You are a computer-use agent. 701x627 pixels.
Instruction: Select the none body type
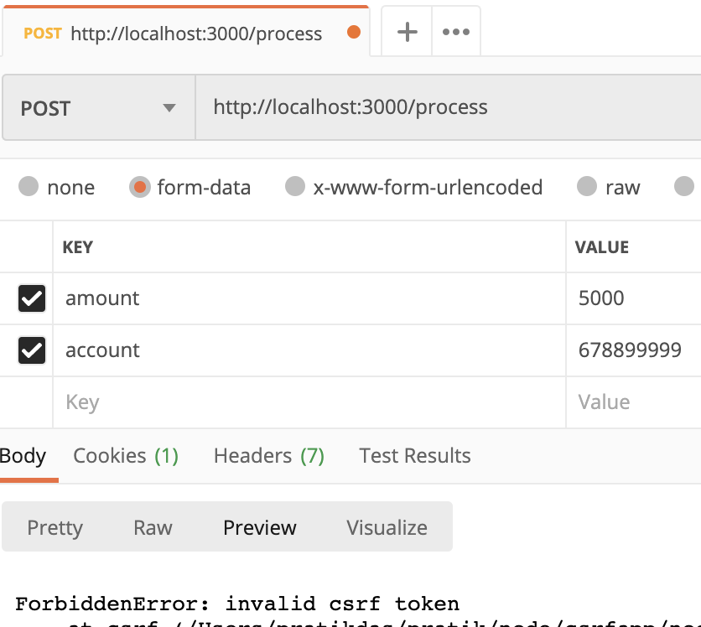click(x=29, y=186)
